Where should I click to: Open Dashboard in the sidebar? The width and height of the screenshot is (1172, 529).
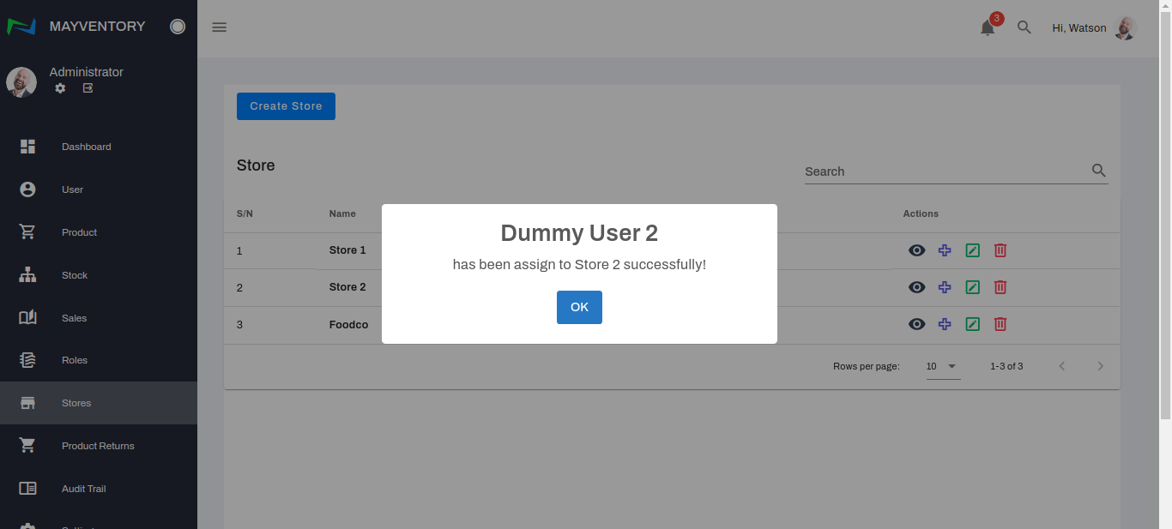86,147
